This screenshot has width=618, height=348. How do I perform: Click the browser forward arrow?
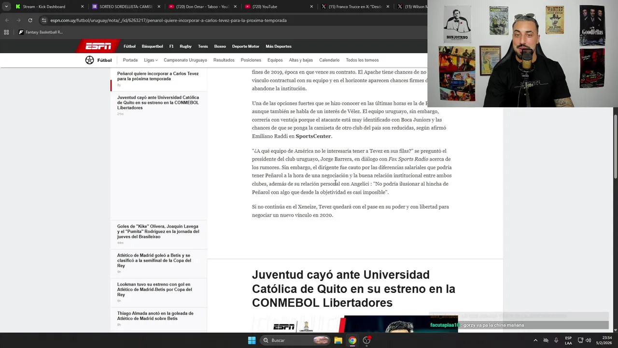pyautogui.click(x=18, y=20)
